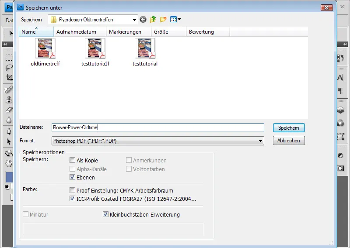The height and width of the screenshot is (248, 350).
Task: Click the Miniatur checkbox
Action: click(26, 214)
